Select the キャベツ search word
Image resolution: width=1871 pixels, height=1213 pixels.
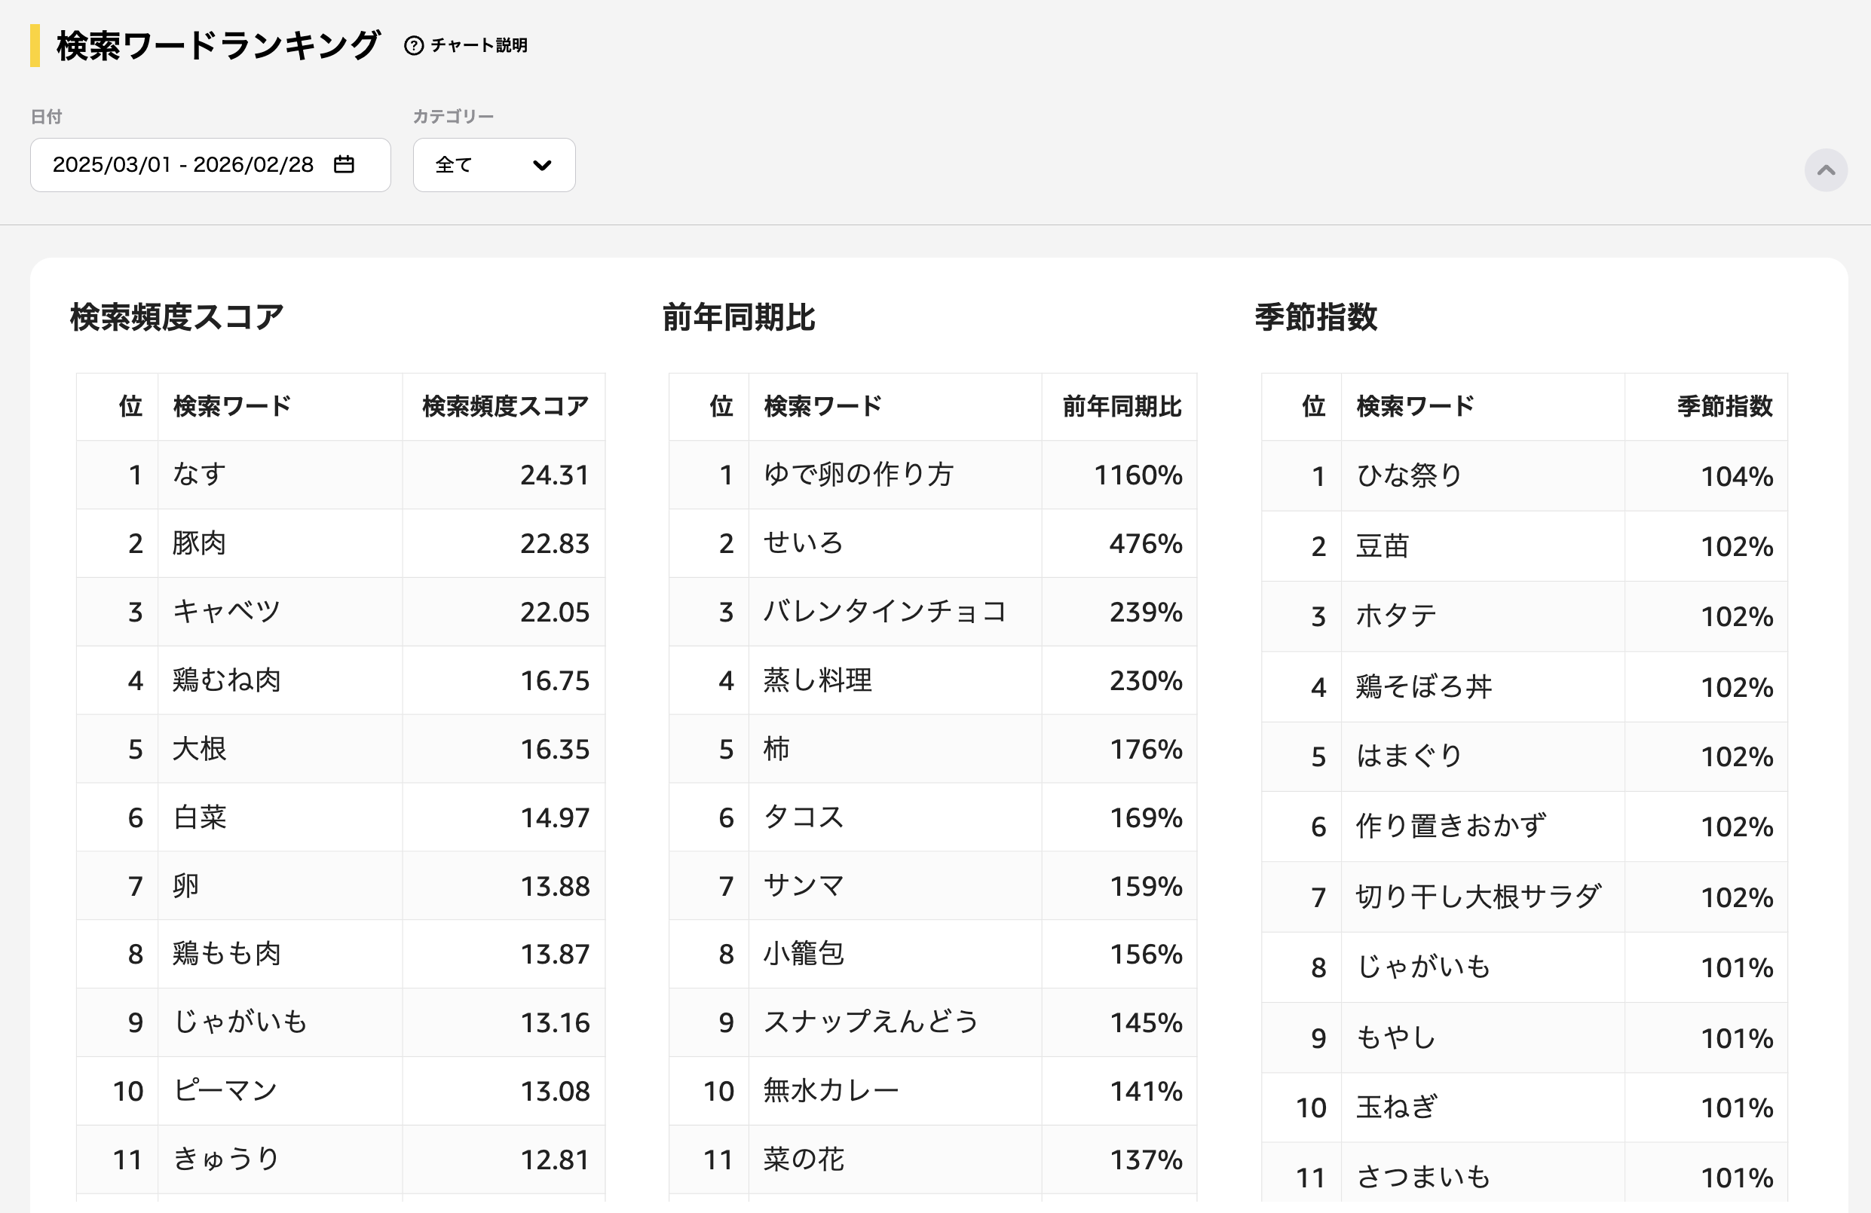[226, 611]
